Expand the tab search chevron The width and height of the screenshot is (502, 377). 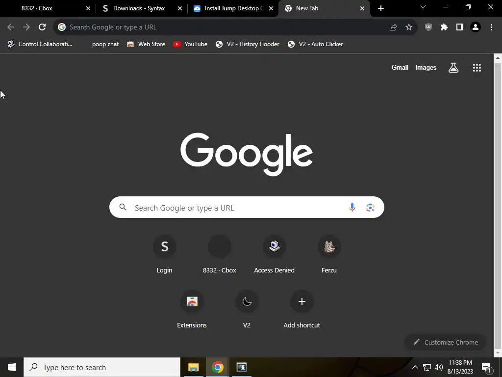423,7
